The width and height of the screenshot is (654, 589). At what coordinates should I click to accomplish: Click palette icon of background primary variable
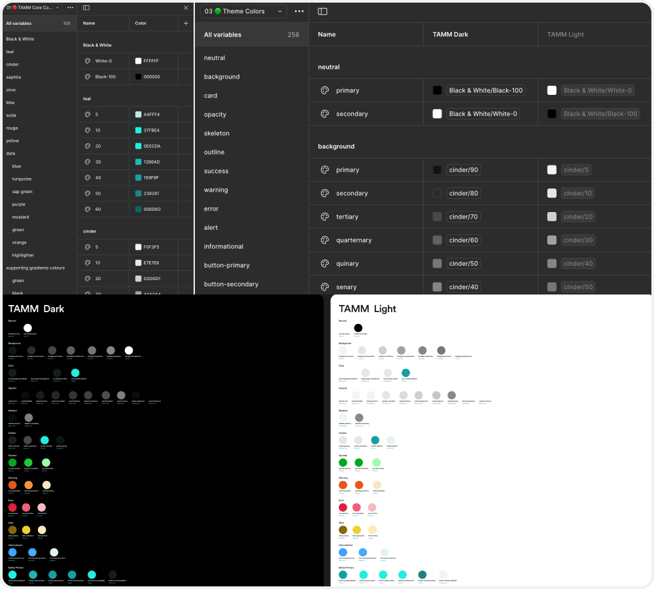[325, 170]
